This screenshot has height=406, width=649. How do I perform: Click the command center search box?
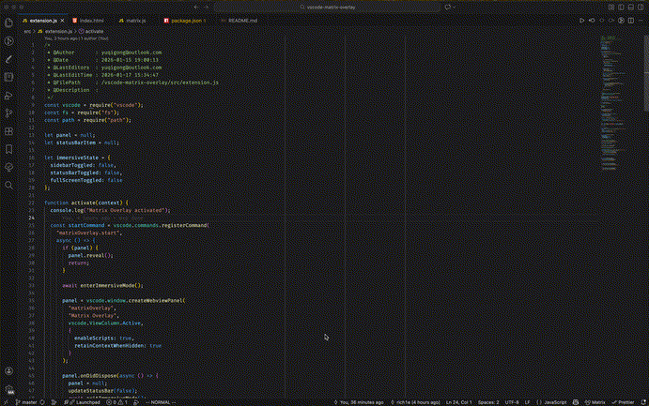click(x=327, y=6)
